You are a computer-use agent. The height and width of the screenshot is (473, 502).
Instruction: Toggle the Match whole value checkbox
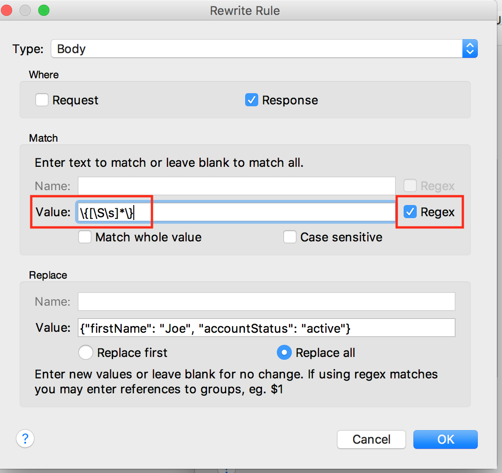click(x=85, y=237)
